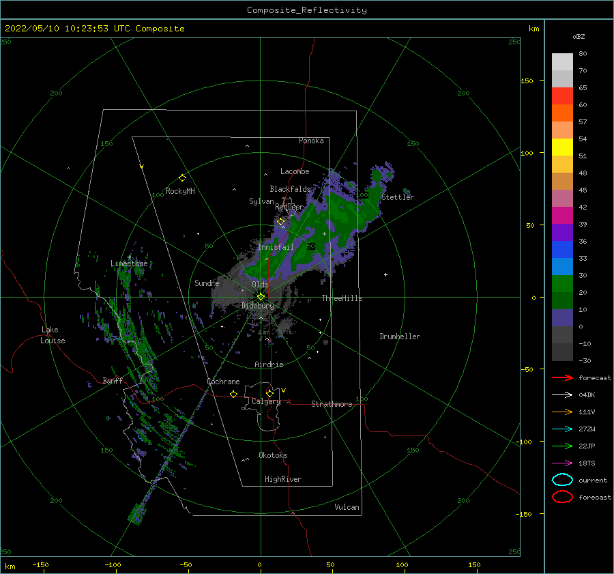614x574 pixels.
Task: Click the cyan current ellipse icon
Action: pyautogui.click(x=562, y=480)
